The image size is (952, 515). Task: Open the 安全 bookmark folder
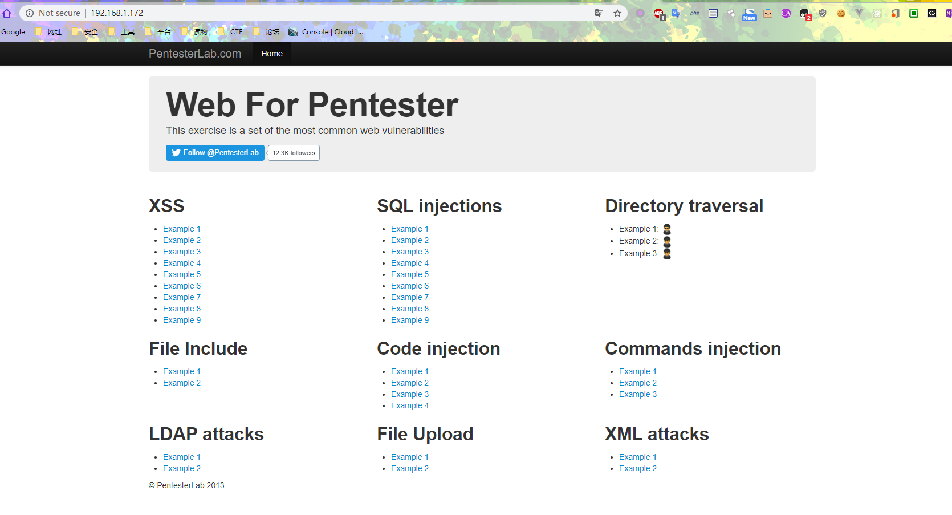[x=85, y=32]
